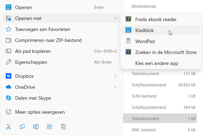Click the Delete trash can icon
The height and width of the screenshot is (137, 203).
63,127
